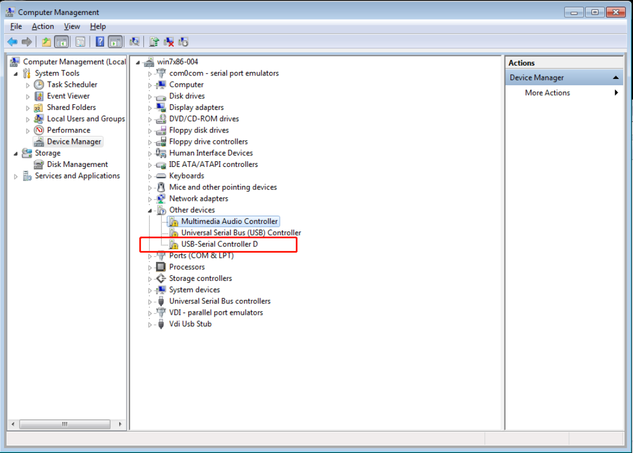Click the Event Viewer icon
This screenshot has height=453, width=633.
39,96
